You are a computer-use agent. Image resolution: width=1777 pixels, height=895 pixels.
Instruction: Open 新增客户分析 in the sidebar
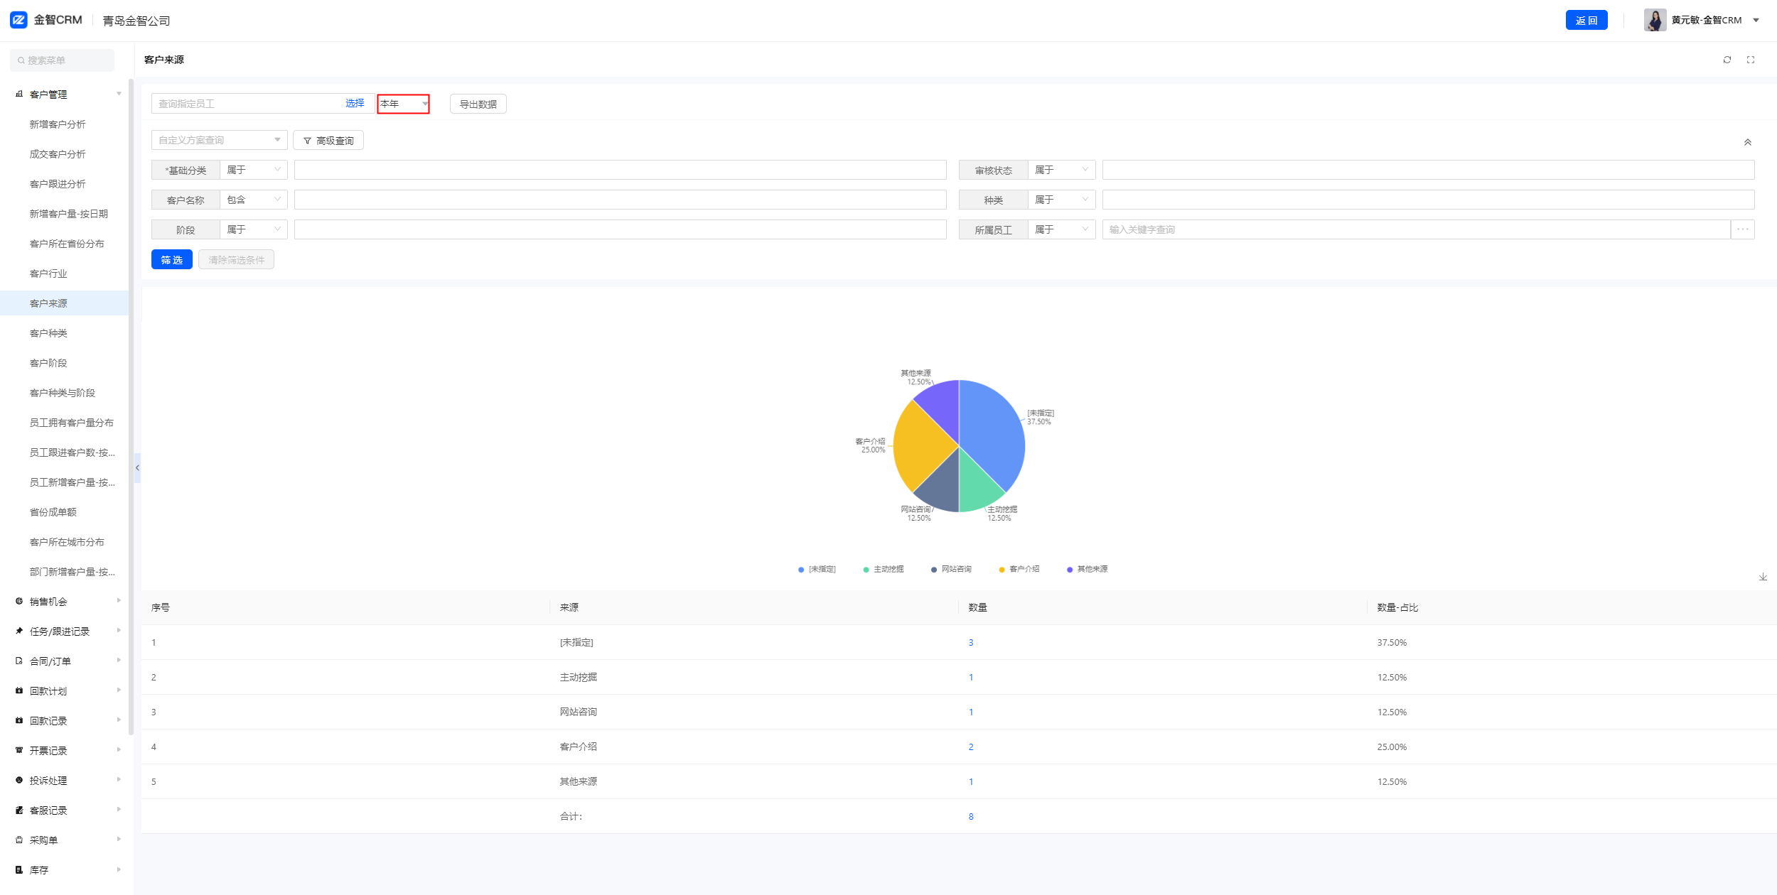58,124
